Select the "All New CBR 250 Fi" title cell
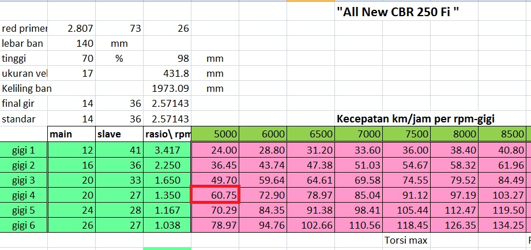The width and height of the screenshot is (531, 250). click(x=398, y=11)
